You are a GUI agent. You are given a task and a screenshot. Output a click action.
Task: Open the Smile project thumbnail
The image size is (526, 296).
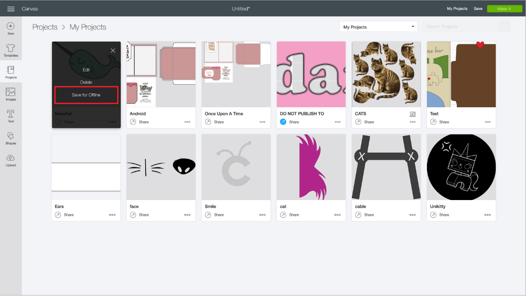coord(236,167)
